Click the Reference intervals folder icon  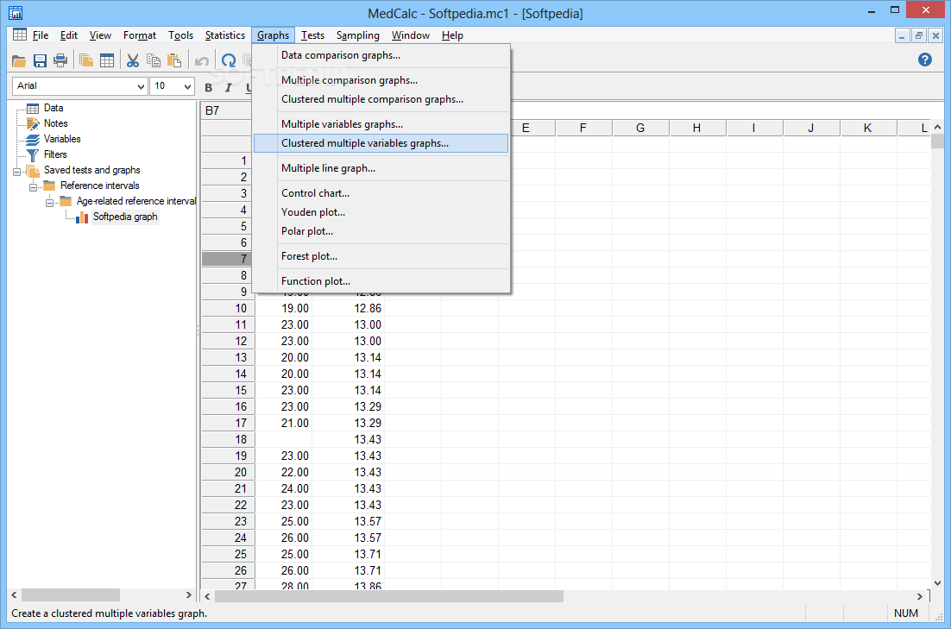tap(49, 186)
